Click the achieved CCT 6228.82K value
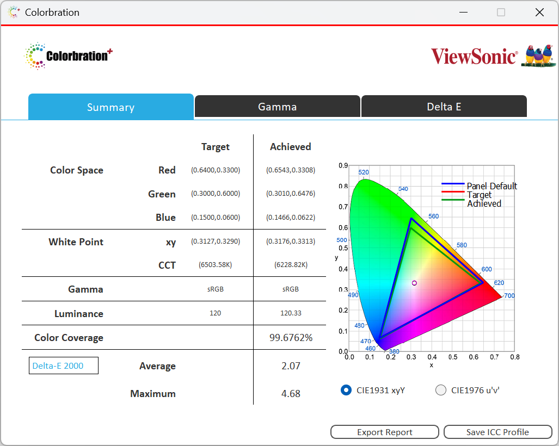 click(x=291, y=265)
